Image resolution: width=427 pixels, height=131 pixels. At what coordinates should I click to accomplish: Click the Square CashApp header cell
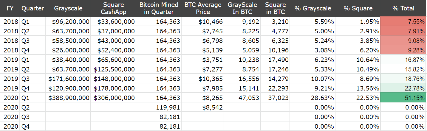(x=113, y=8)
